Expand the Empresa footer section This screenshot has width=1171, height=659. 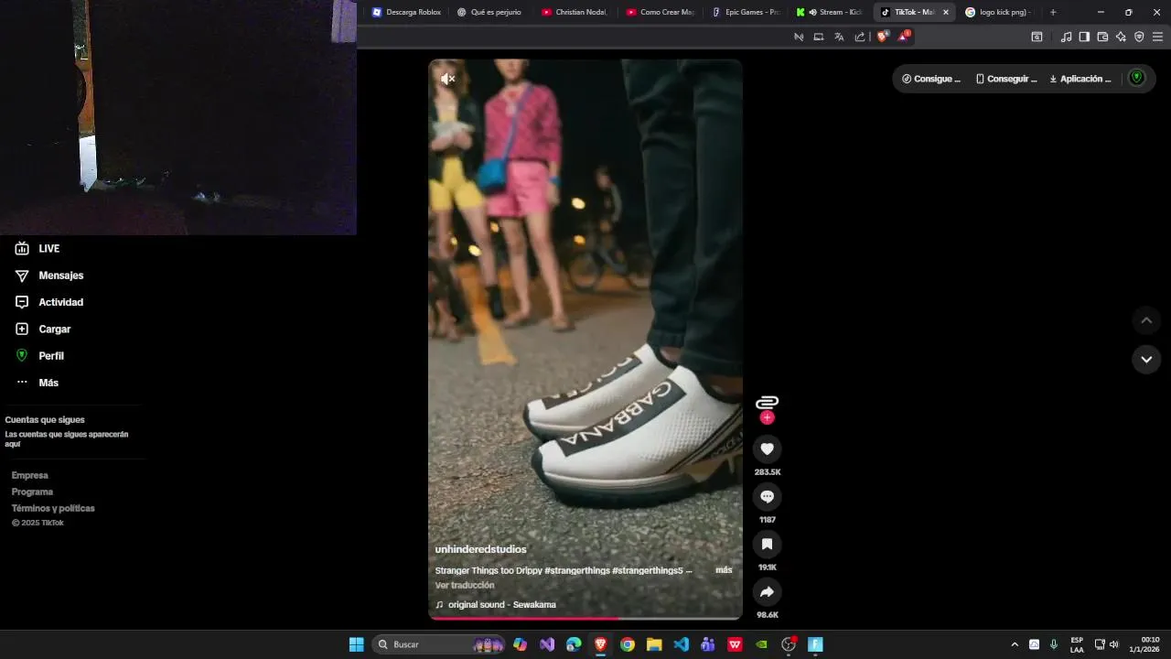[x=30, y=475]
